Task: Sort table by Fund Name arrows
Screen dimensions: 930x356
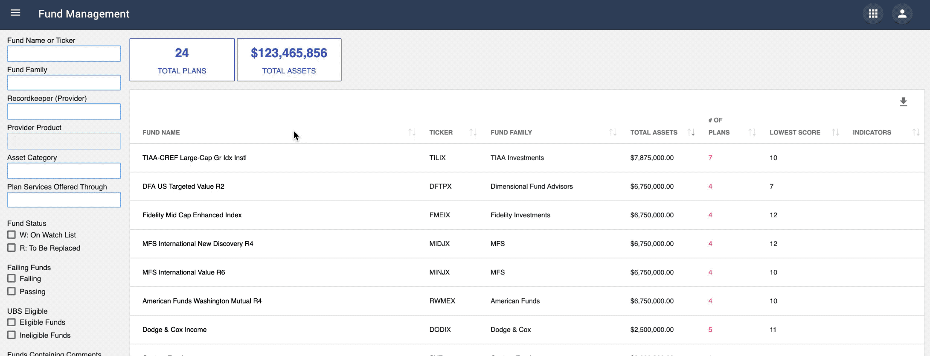Action: (x=412, y=132)
